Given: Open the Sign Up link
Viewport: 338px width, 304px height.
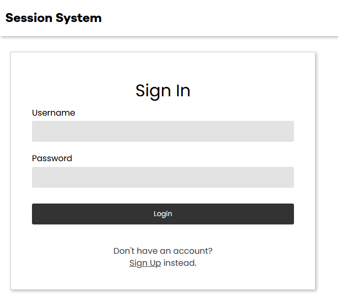Looking at the screenshot, I should coord(145,263).
